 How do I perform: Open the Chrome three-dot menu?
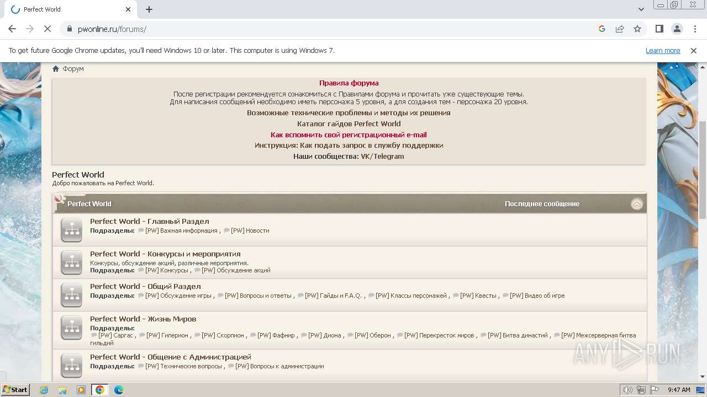coord(694,29)
